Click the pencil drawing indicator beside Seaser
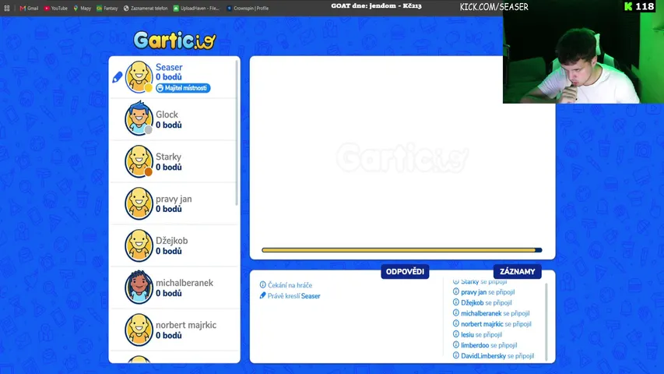The height and width of the screenshot is (374, 664). [118, 77]
